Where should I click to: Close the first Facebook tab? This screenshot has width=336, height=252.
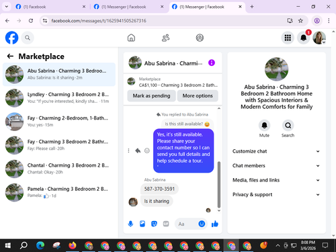[84, 7]
